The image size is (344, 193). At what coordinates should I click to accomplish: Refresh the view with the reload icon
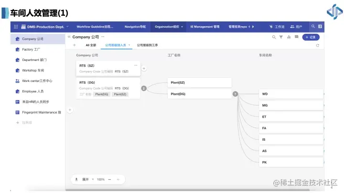(x=317, y=46)
